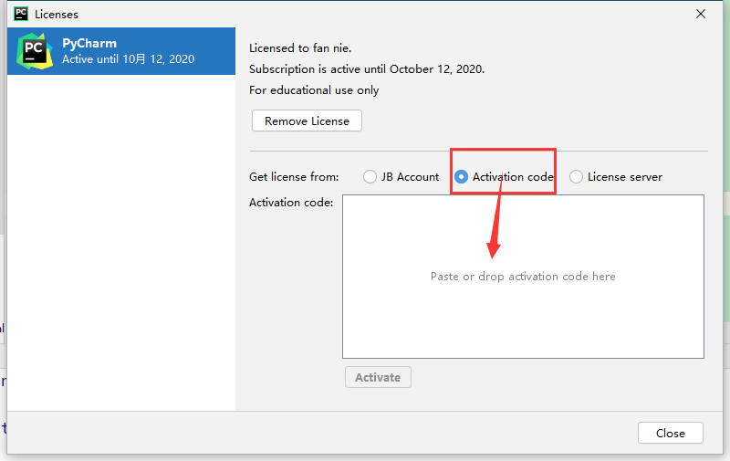Viewport: 730px width, 461px height.
Task: Click the subscription active until October text
Action: tap(367, 68)
